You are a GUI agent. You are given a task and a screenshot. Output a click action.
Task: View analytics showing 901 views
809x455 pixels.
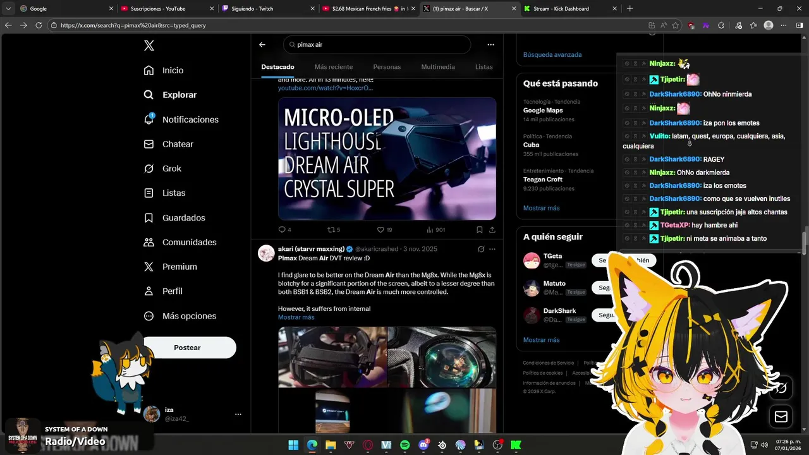435,230
